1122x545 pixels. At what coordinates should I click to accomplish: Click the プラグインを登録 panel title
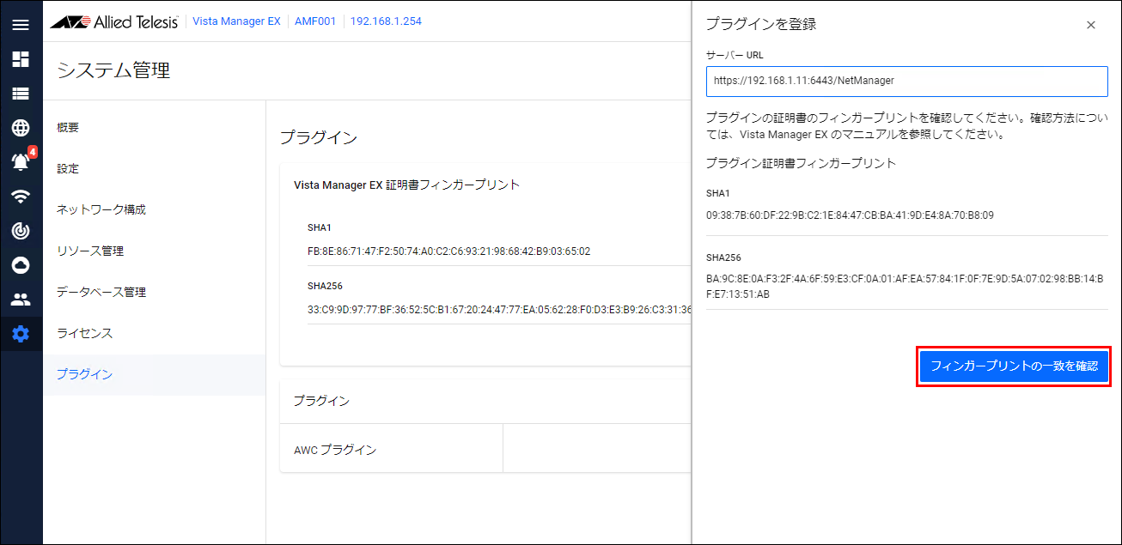761,24
